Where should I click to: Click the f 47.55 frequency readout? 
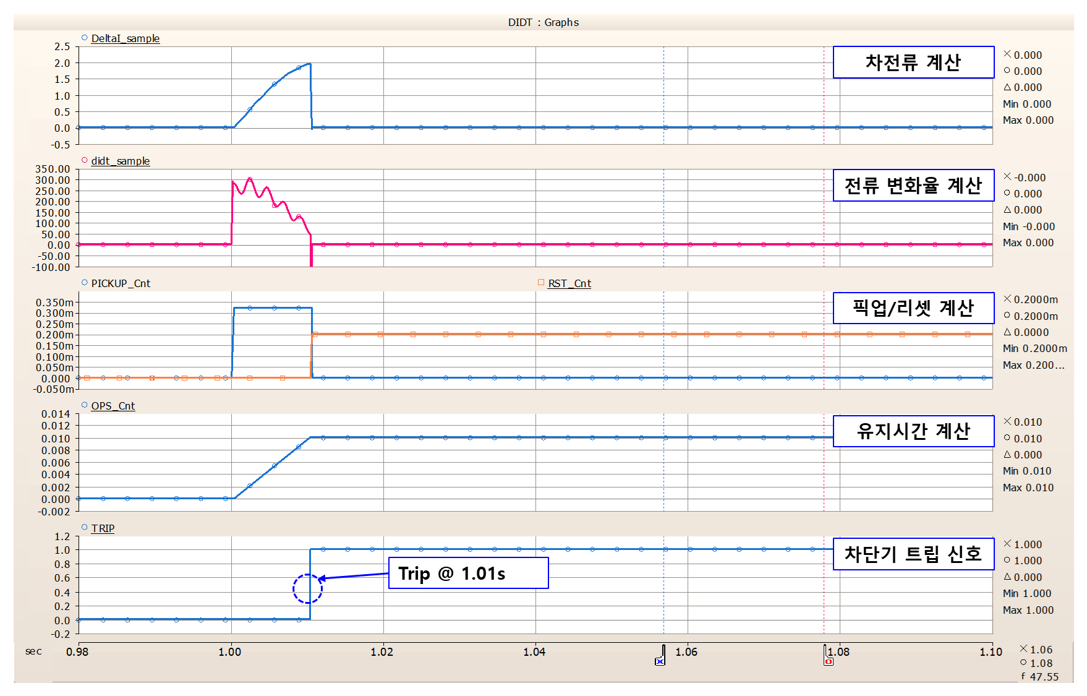1040,677
